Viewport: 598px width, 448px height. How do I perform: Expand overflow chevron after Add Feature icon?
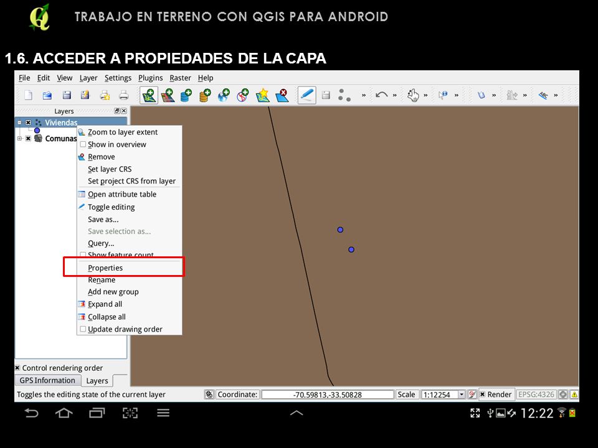364,95
